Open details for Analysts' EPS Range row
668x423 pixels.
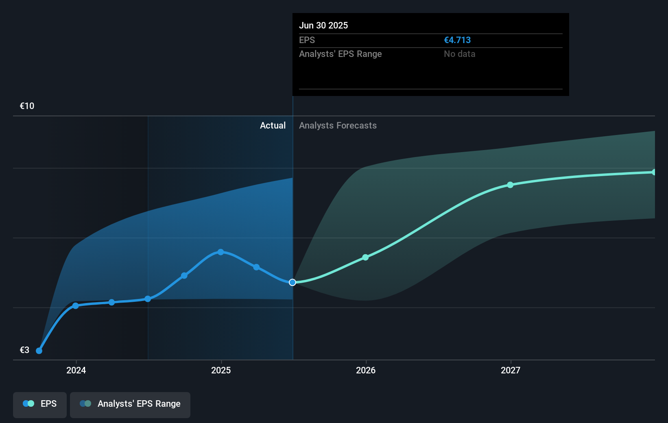[341, 54]
